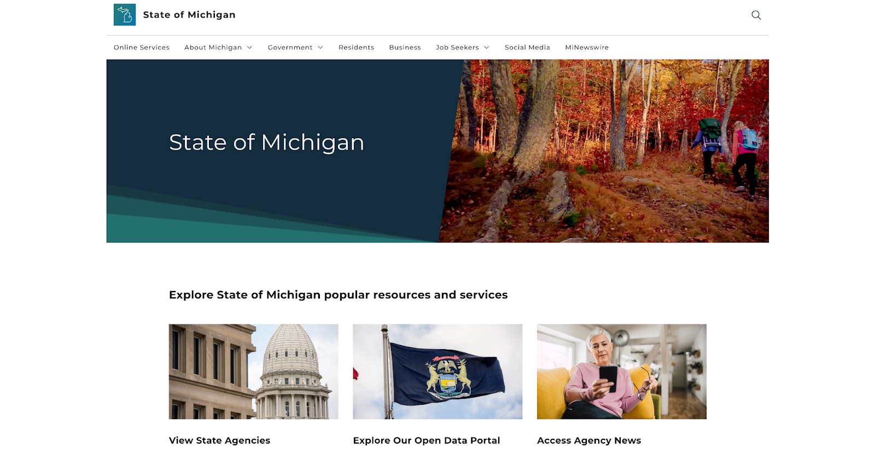Expand the Job Seekers chevron
Image resolution: width=875 pixels, height=454 pixels.
click(x=487, y=48)
